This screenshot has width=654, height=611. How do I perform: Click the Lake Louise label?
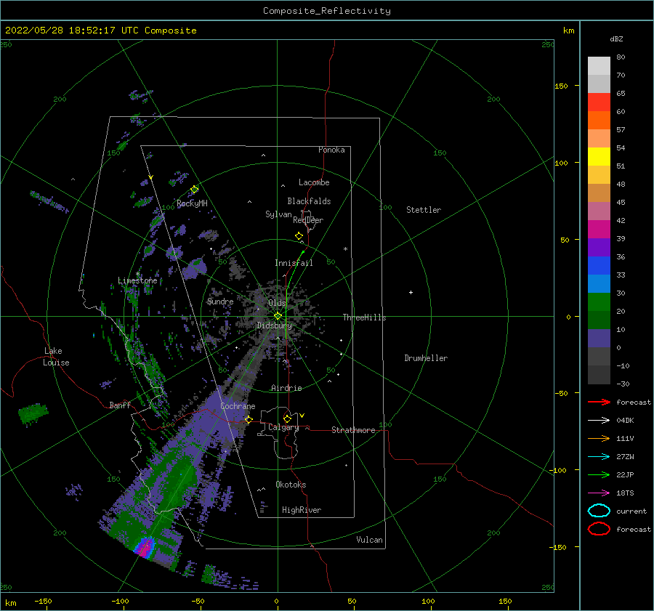[56, 357]
